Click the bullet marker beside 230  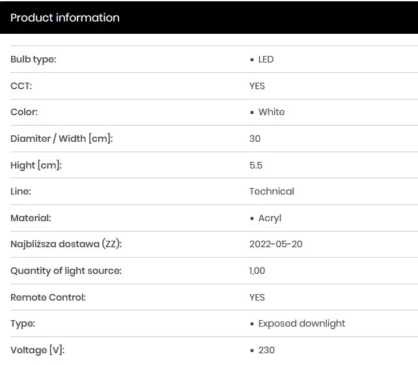click(x=252, y=351)
